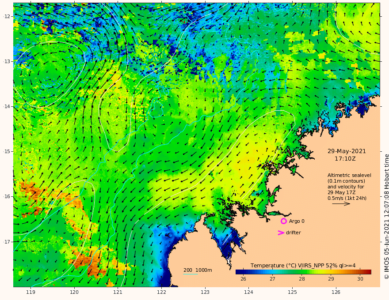Click longitude axis label 124
Screen dimensions: 389x300
(248, 292)
